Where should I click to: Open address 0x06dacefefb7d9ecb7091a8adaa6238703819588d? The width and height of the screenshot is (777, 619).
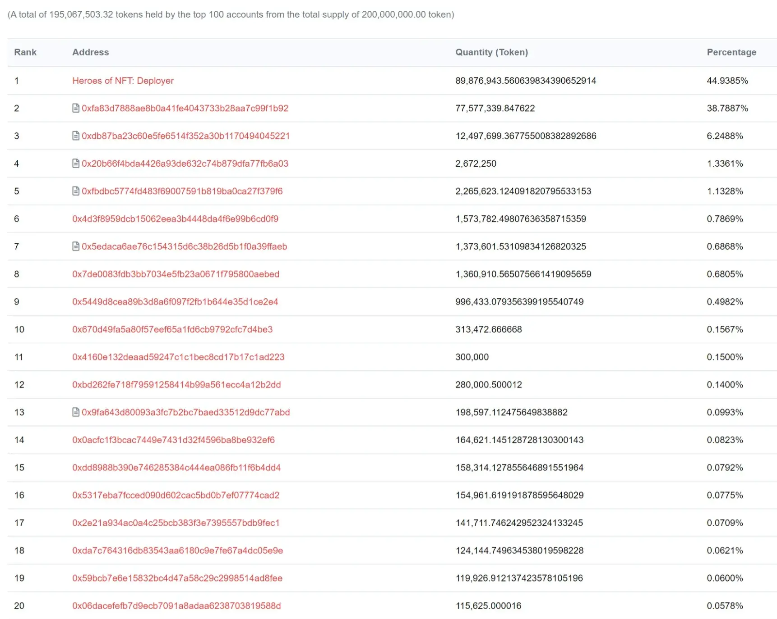tap(176, 605)
